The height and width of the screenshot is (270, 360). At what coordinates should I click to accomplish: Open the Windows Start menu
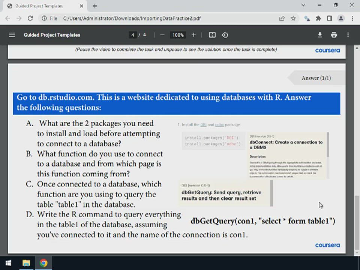9,263
